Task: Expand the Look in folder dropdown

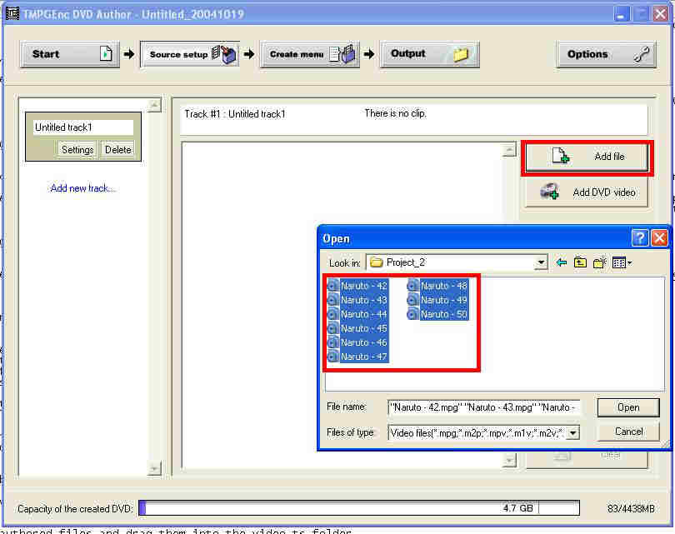Action: pos(540,262)
